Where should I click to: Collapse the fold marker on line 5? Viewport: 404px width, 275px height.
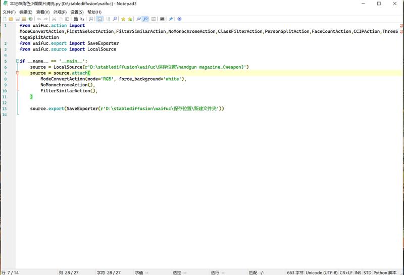[18, 61]
